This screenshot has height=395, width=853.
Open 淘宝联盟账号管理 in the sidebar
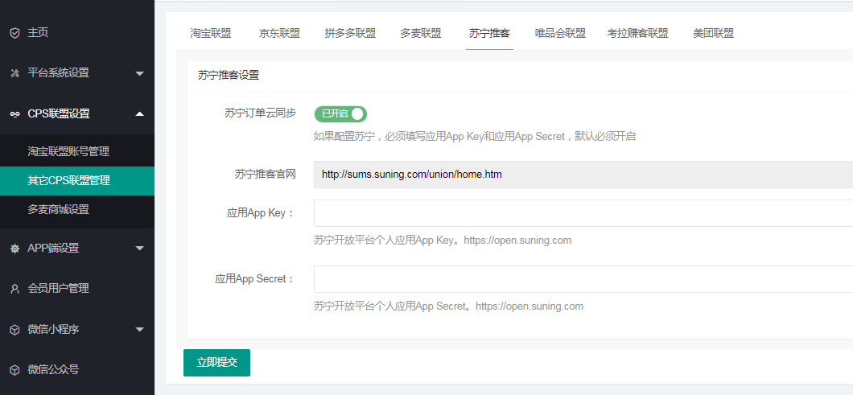click(77, 151)
